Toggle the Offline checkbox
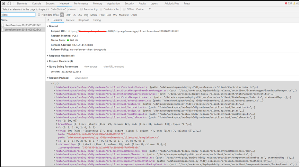301x168 pixels. pos(124,9)
